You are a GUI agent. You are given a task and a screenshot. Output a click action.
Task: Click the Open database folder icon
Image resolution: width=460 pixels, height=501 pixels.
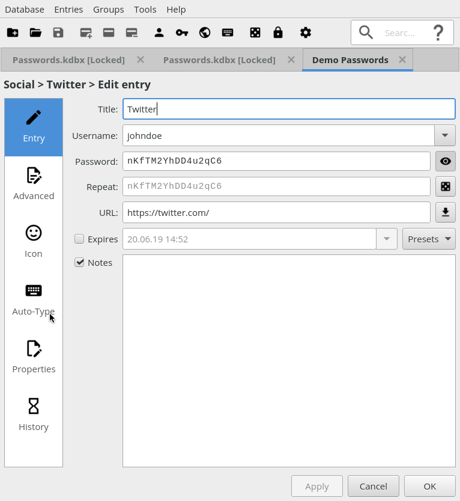point(35,32)
